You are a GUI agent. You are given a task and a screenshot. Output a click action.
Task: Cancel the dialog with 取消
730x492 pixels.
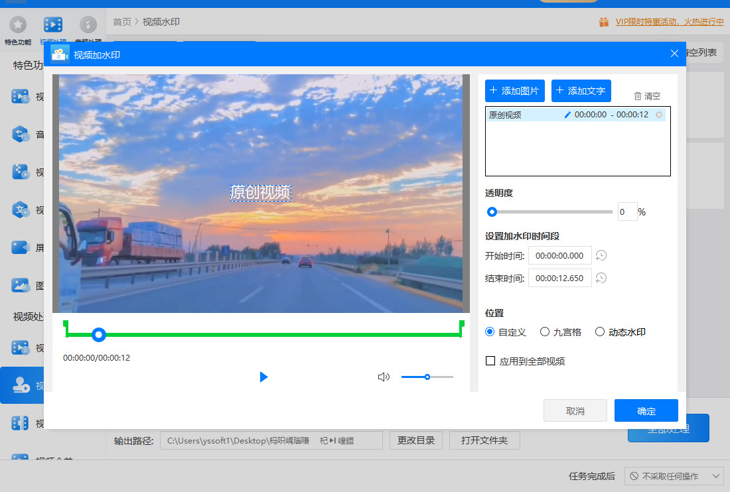pyautogui.click(x=575, y=410)
